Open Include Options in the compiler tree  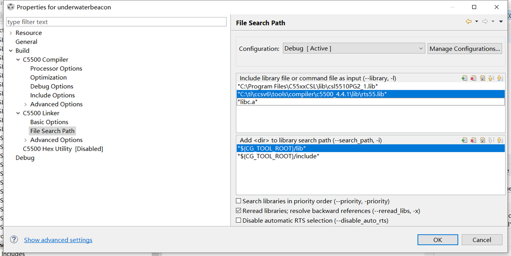(52, 95)
